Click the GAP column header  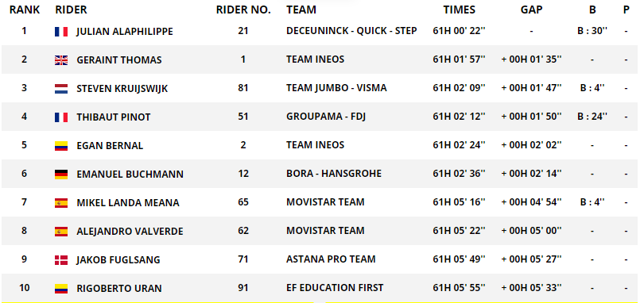point(531,10)
